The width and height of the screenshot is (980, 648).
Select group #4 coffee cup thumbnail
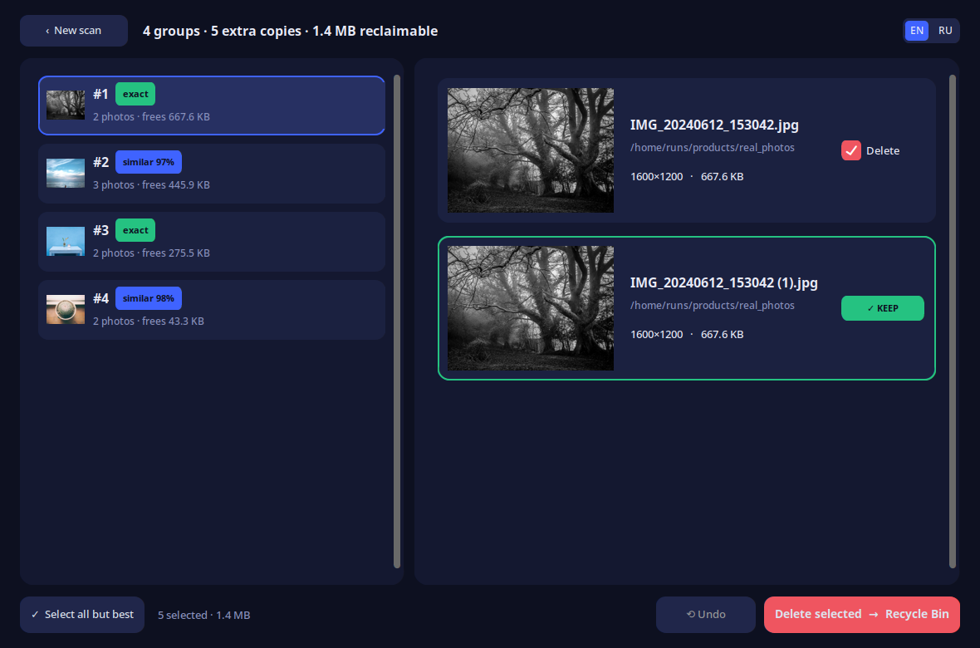pyautogui.click(x=66, y=310)
